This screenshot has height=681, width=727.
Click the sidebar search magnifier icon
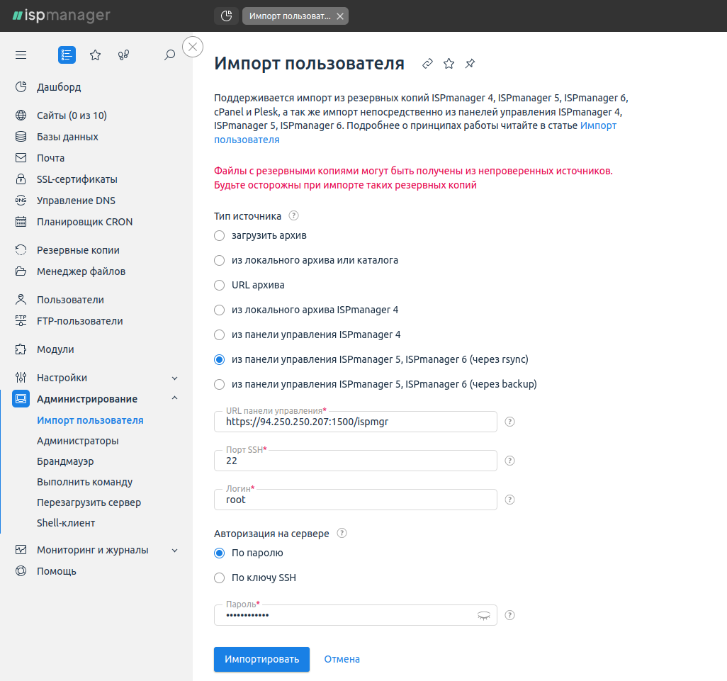pyautogui.click(x=169, y=55)
